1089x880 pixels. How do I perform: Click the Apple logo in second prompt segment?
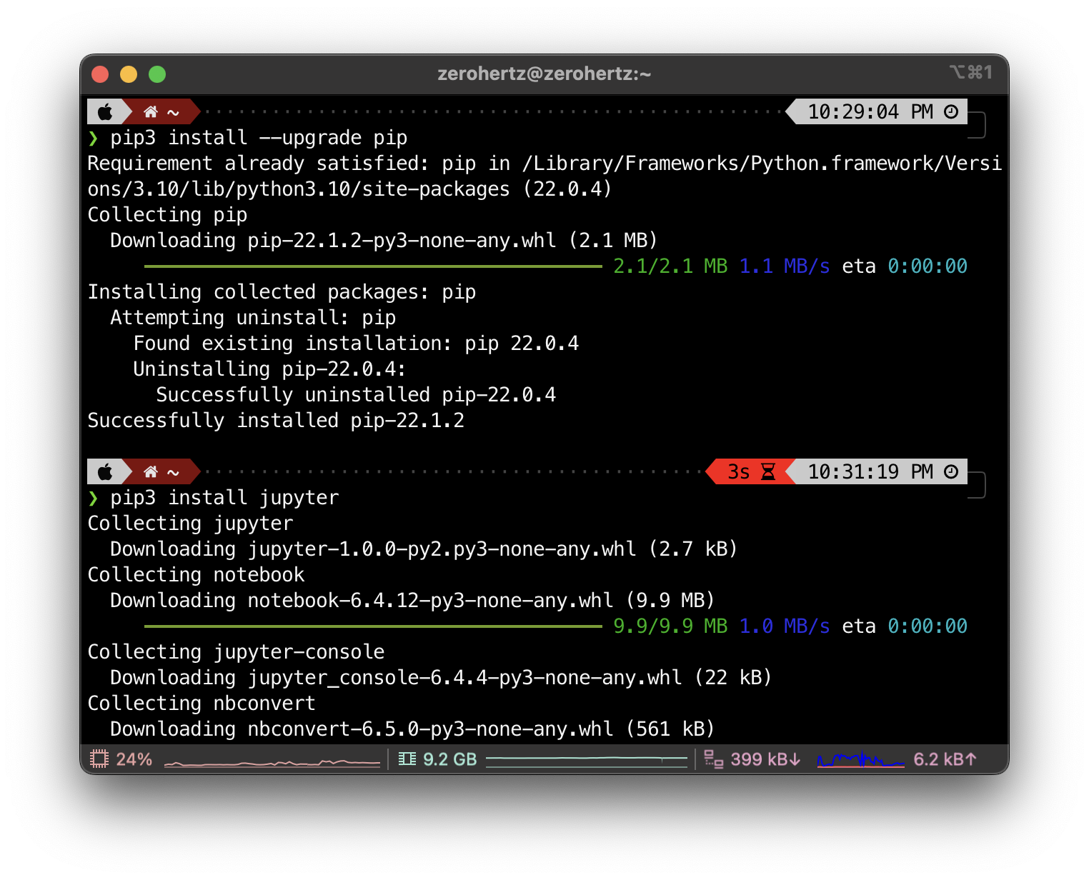[105, 471]
